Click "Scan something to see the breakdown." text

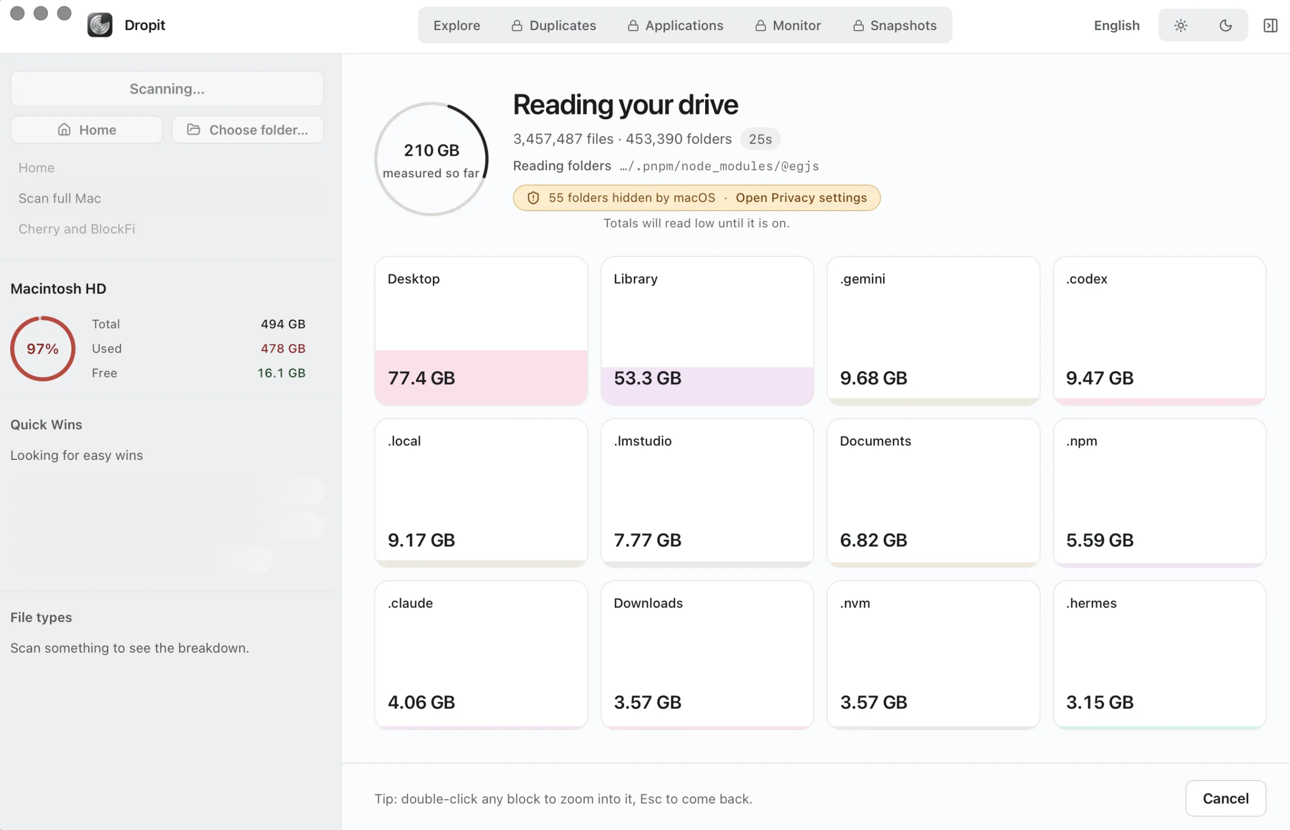click(130, 648)
